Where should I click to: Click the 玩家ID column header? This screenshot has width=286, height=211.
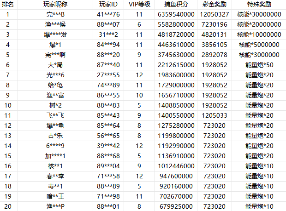[x=108, y=4]
